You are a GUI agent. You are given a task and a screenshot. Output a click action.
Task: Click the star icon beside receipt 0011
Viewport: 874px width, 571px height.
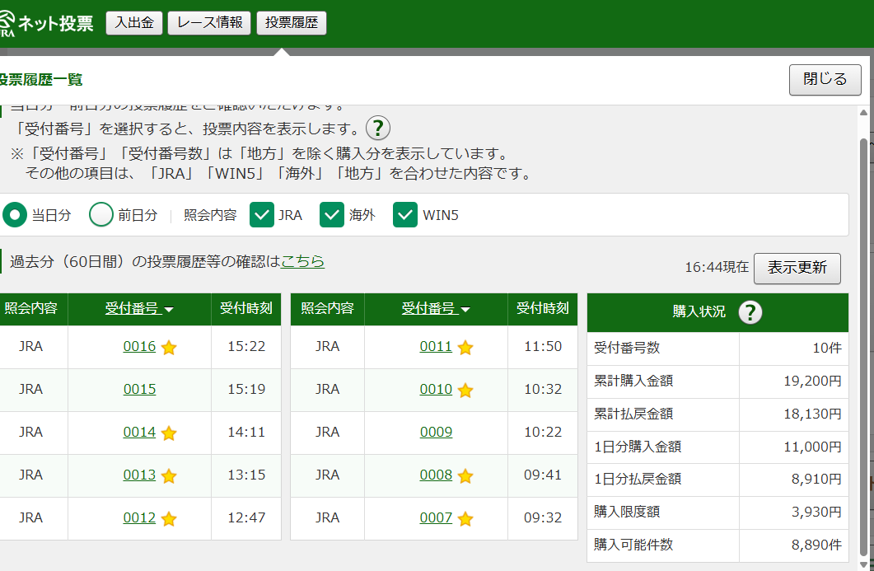pos(465,348)
